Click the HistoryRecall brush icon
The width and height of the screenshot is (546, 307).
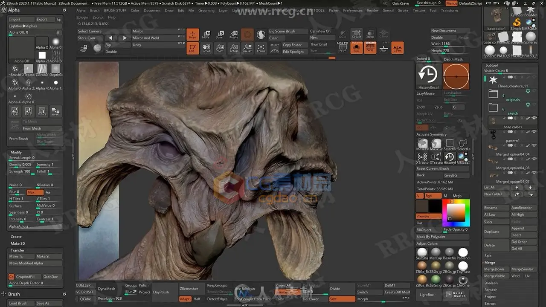pos(429,77)
